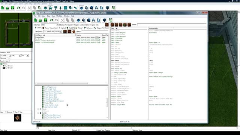Click Cut scissors in Data window toolbar
The image size is (240, 135).
pos(62,20)
